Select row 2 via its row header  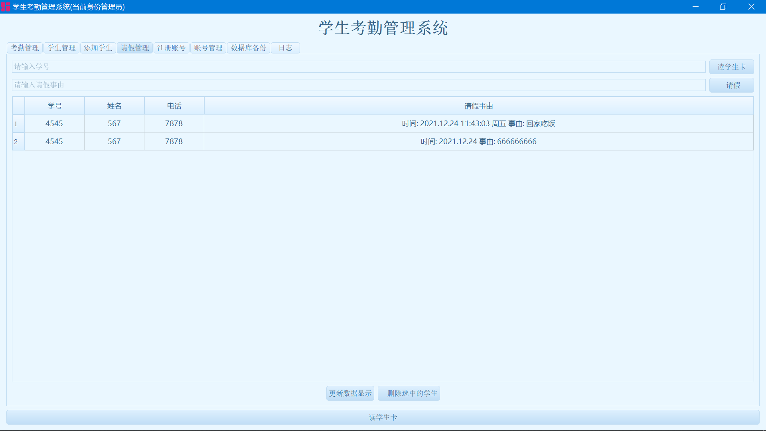pos(18,142)
